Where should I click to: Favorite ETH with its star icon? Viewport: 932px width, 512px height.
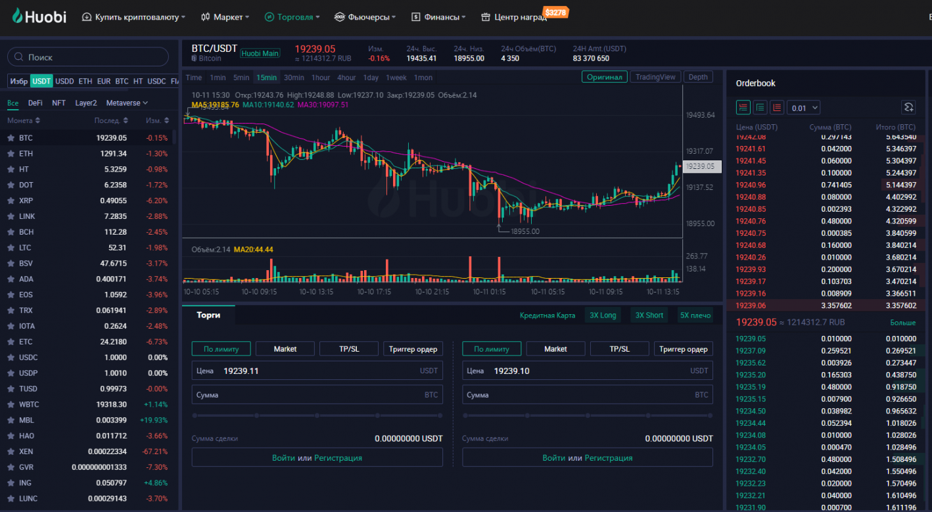(x=11, y=154)
